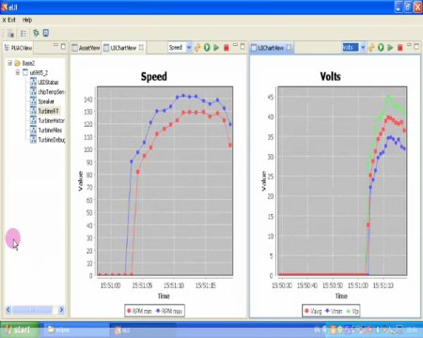Image resolution: width=423 pixels, height=338 pixels.
Task: Click the green circular start icon in Speed chart
Action: point(207,47)
